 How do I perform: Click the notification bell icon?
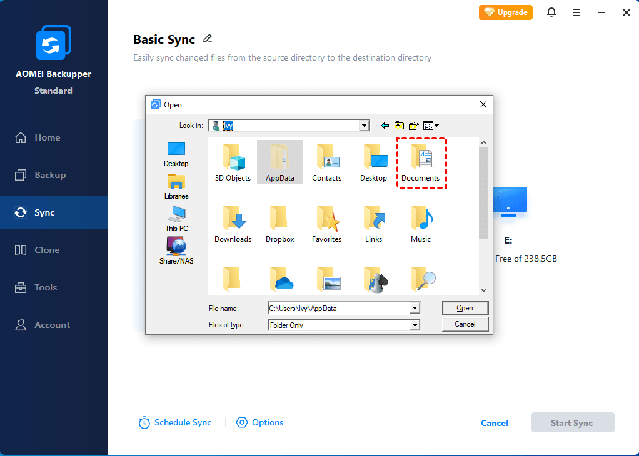pyautogui.click(x=551, y=12)
